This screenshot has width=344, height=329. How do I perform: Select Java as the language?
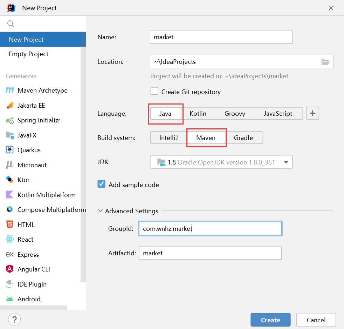pos(165,114)
